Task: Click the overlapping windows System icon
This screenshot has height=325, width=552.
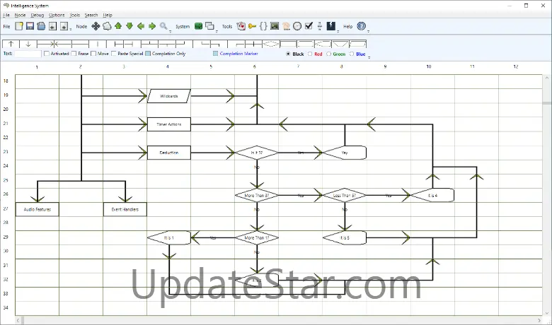Action: tap(209, 26)
